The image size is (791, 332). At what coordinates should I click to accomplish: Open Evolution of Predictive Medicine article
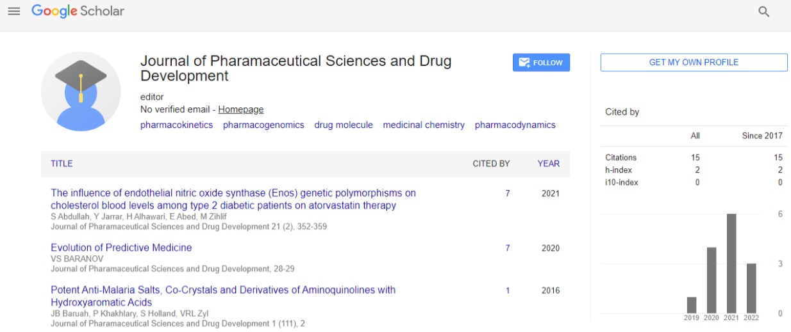[121, 248]
